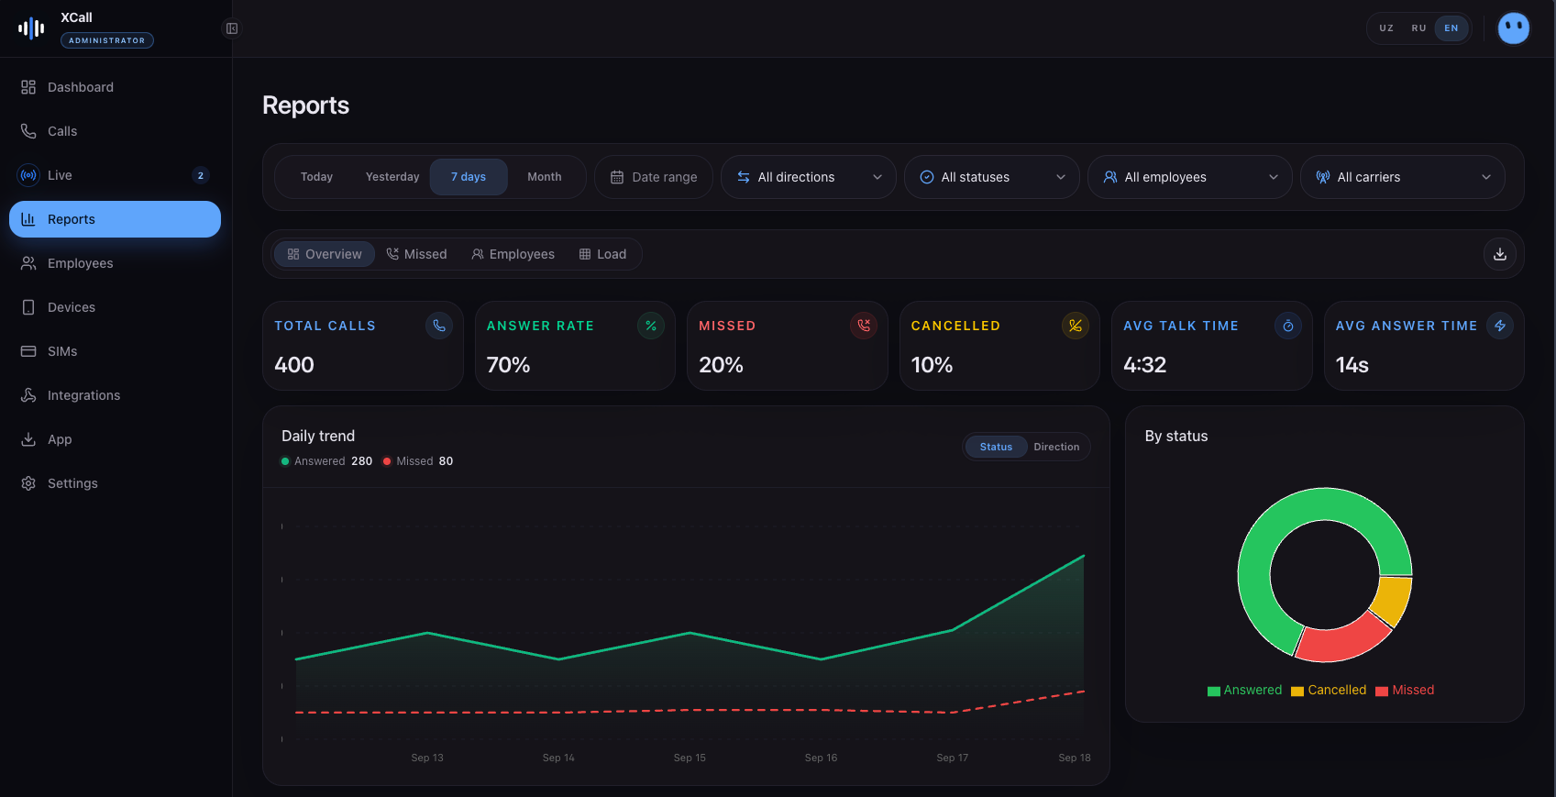The height and width of the screenshot is (797, 1556).
Task: Click the green Answered legend swatch under donut
Action: (x=1214, y=692)
